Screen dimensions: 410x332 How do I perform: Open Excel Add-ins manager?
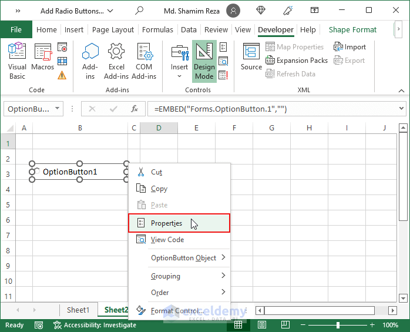[116, 61]
